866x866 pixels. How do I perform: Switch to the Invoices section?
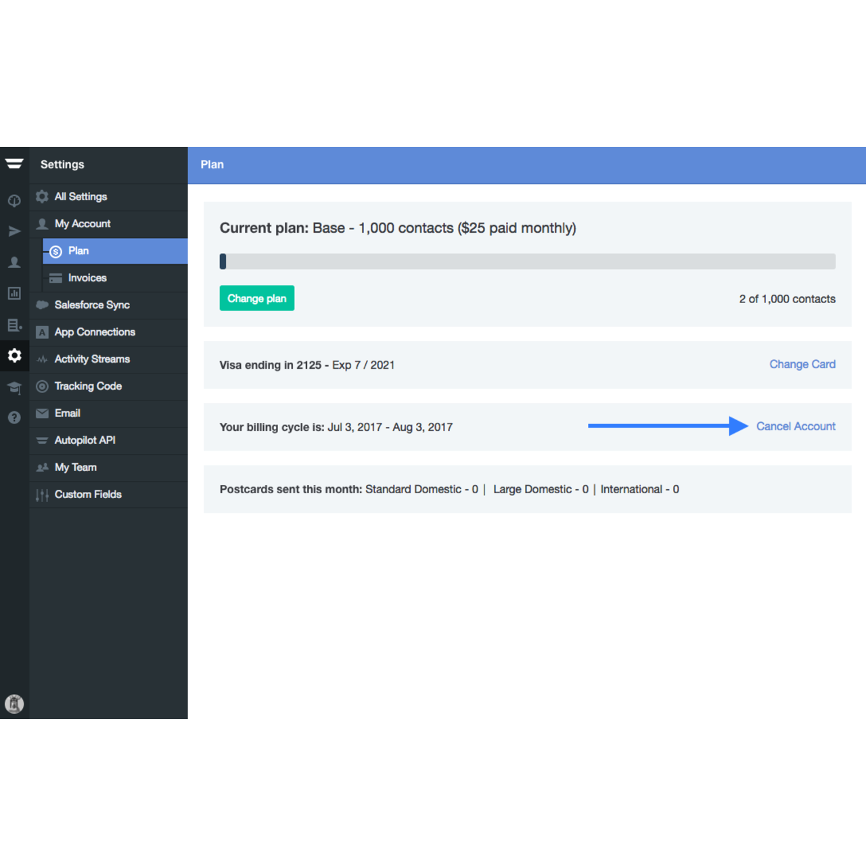[x=87, y=277]
